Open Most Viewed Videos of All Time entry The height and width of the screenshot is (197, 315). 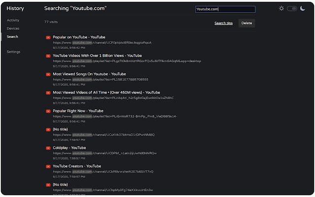point(106,92)
